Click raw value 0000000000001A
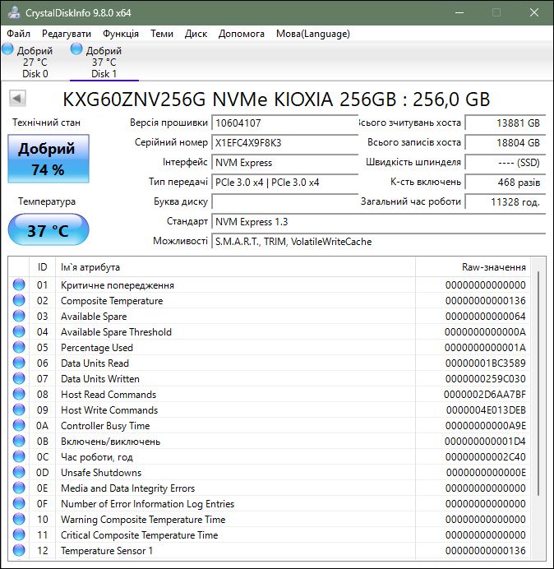Viewport: 554px width, 569px height. [x=485, y=348]
